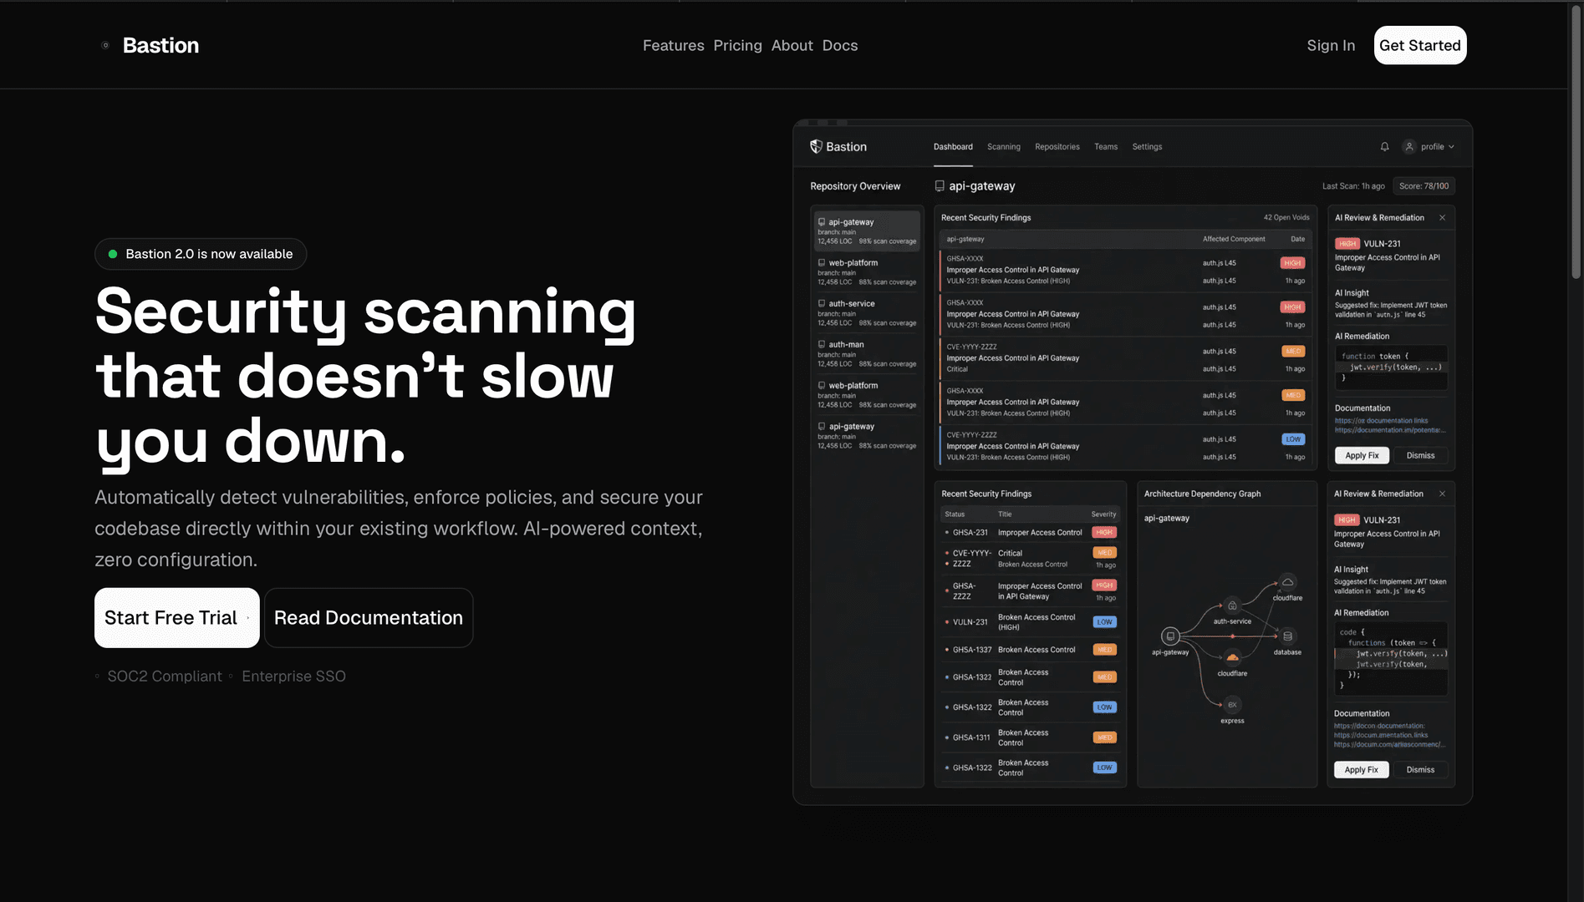This screenshot has height=902, width=1584.
Task: Click the 'Date' column header
Action: (1297, 239)
